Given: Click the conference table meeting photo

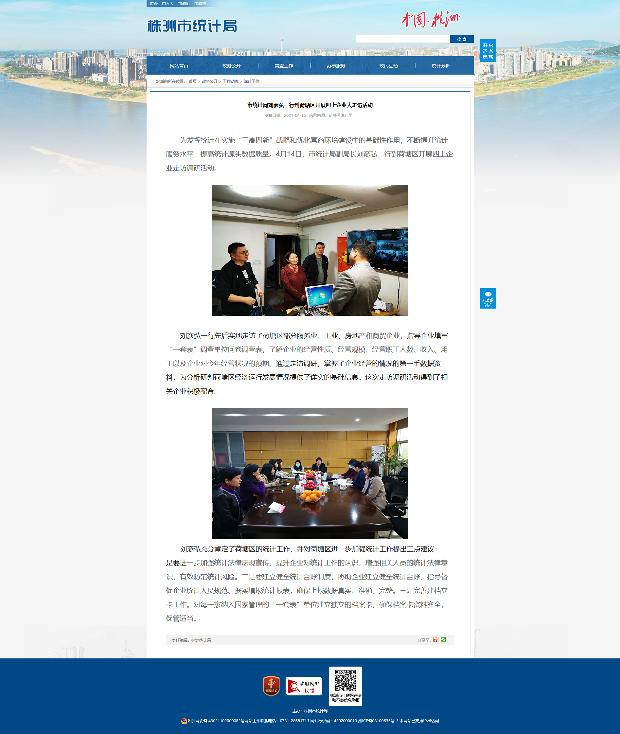Looking at the screenshot, I should click(x=310, y=473).
